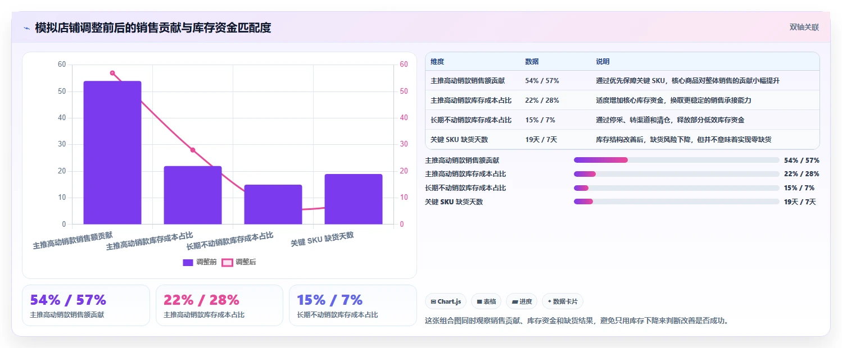Click progress bar for 长期不动销款库存成本占比
Image resolution: width=842 pixels, height=348 pixels.
pos(676,188)
